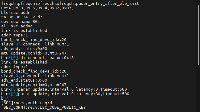Click the top line containing user_entry_after_ble_init
200x112 pixels.
pos(70,3)
